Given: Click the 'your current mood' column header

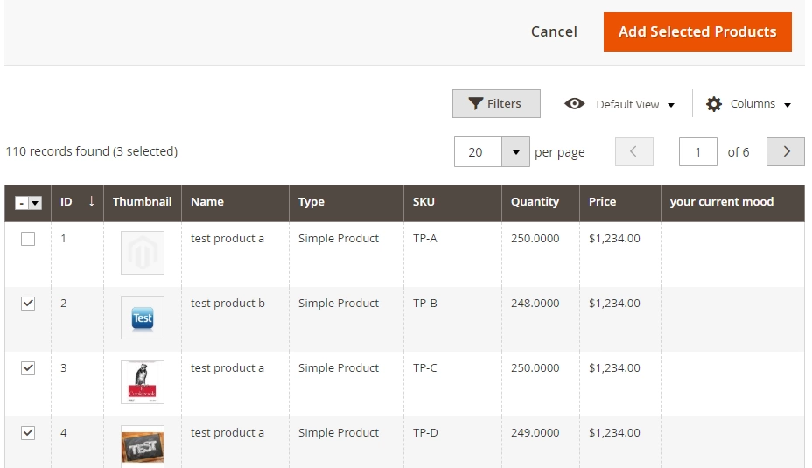Looking at the screenshot, I should tap(732, 202).
